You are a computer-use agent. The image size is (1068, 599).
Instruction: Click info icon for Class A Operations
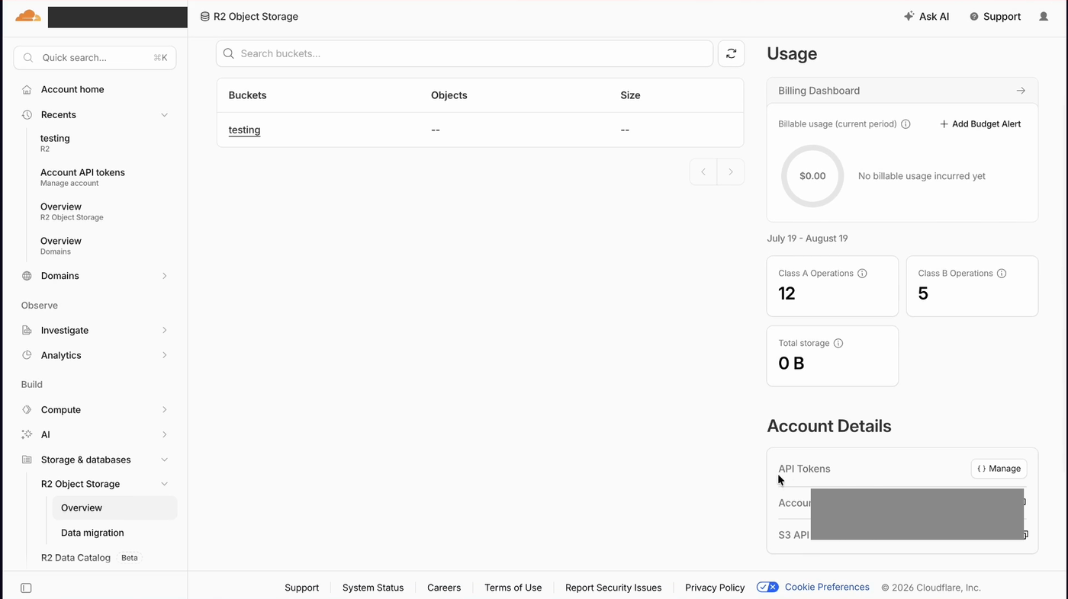coord(862,274)
